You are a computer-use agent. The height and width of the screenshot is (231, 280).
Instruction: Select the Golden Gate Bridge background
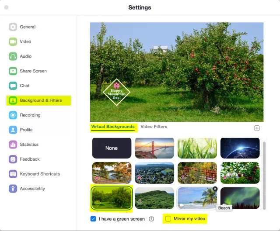pos(154,148)
